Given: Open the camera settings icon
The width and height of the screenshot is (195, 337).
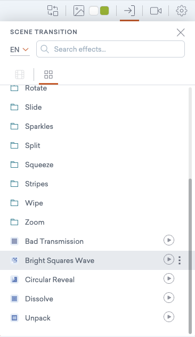Looking at the screenshot, I should tap(156, 11).
